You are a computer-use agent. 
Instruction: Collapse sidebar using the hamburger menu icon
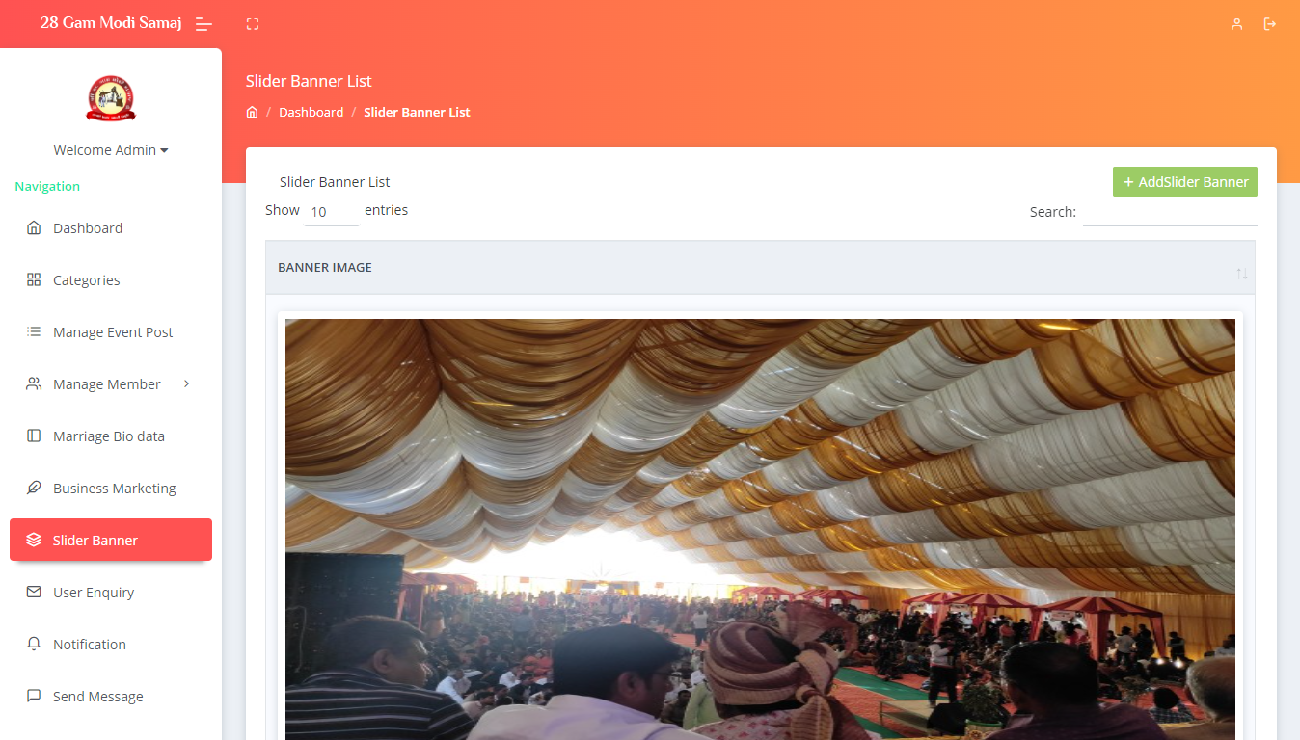tap(203, 24)
